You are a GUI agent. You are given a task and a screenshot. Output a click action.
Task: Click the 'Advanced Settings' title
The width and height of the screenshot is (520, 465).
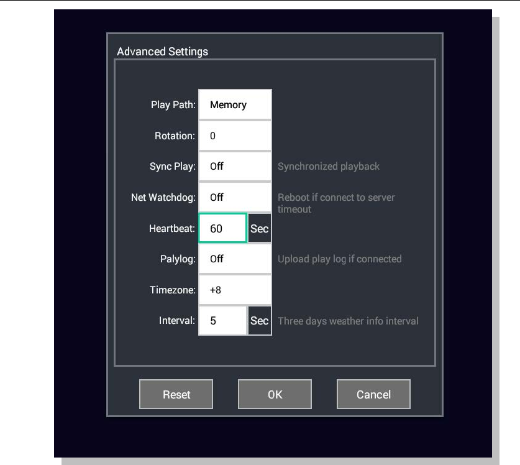tap(163, 52)
